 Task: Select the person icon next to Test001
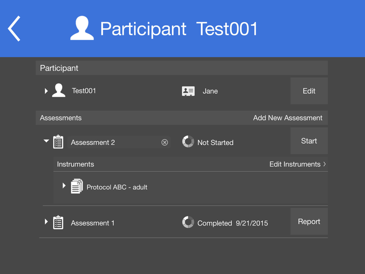58,91
